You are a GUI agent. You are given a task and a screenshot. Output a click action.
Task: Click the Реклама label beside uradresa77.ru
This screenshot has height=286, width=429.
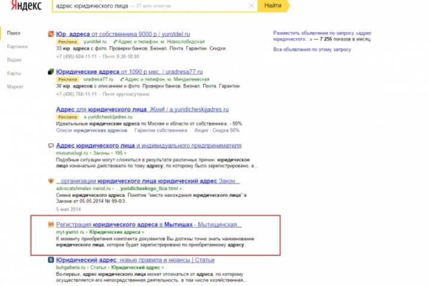click(x=67, y=79)
